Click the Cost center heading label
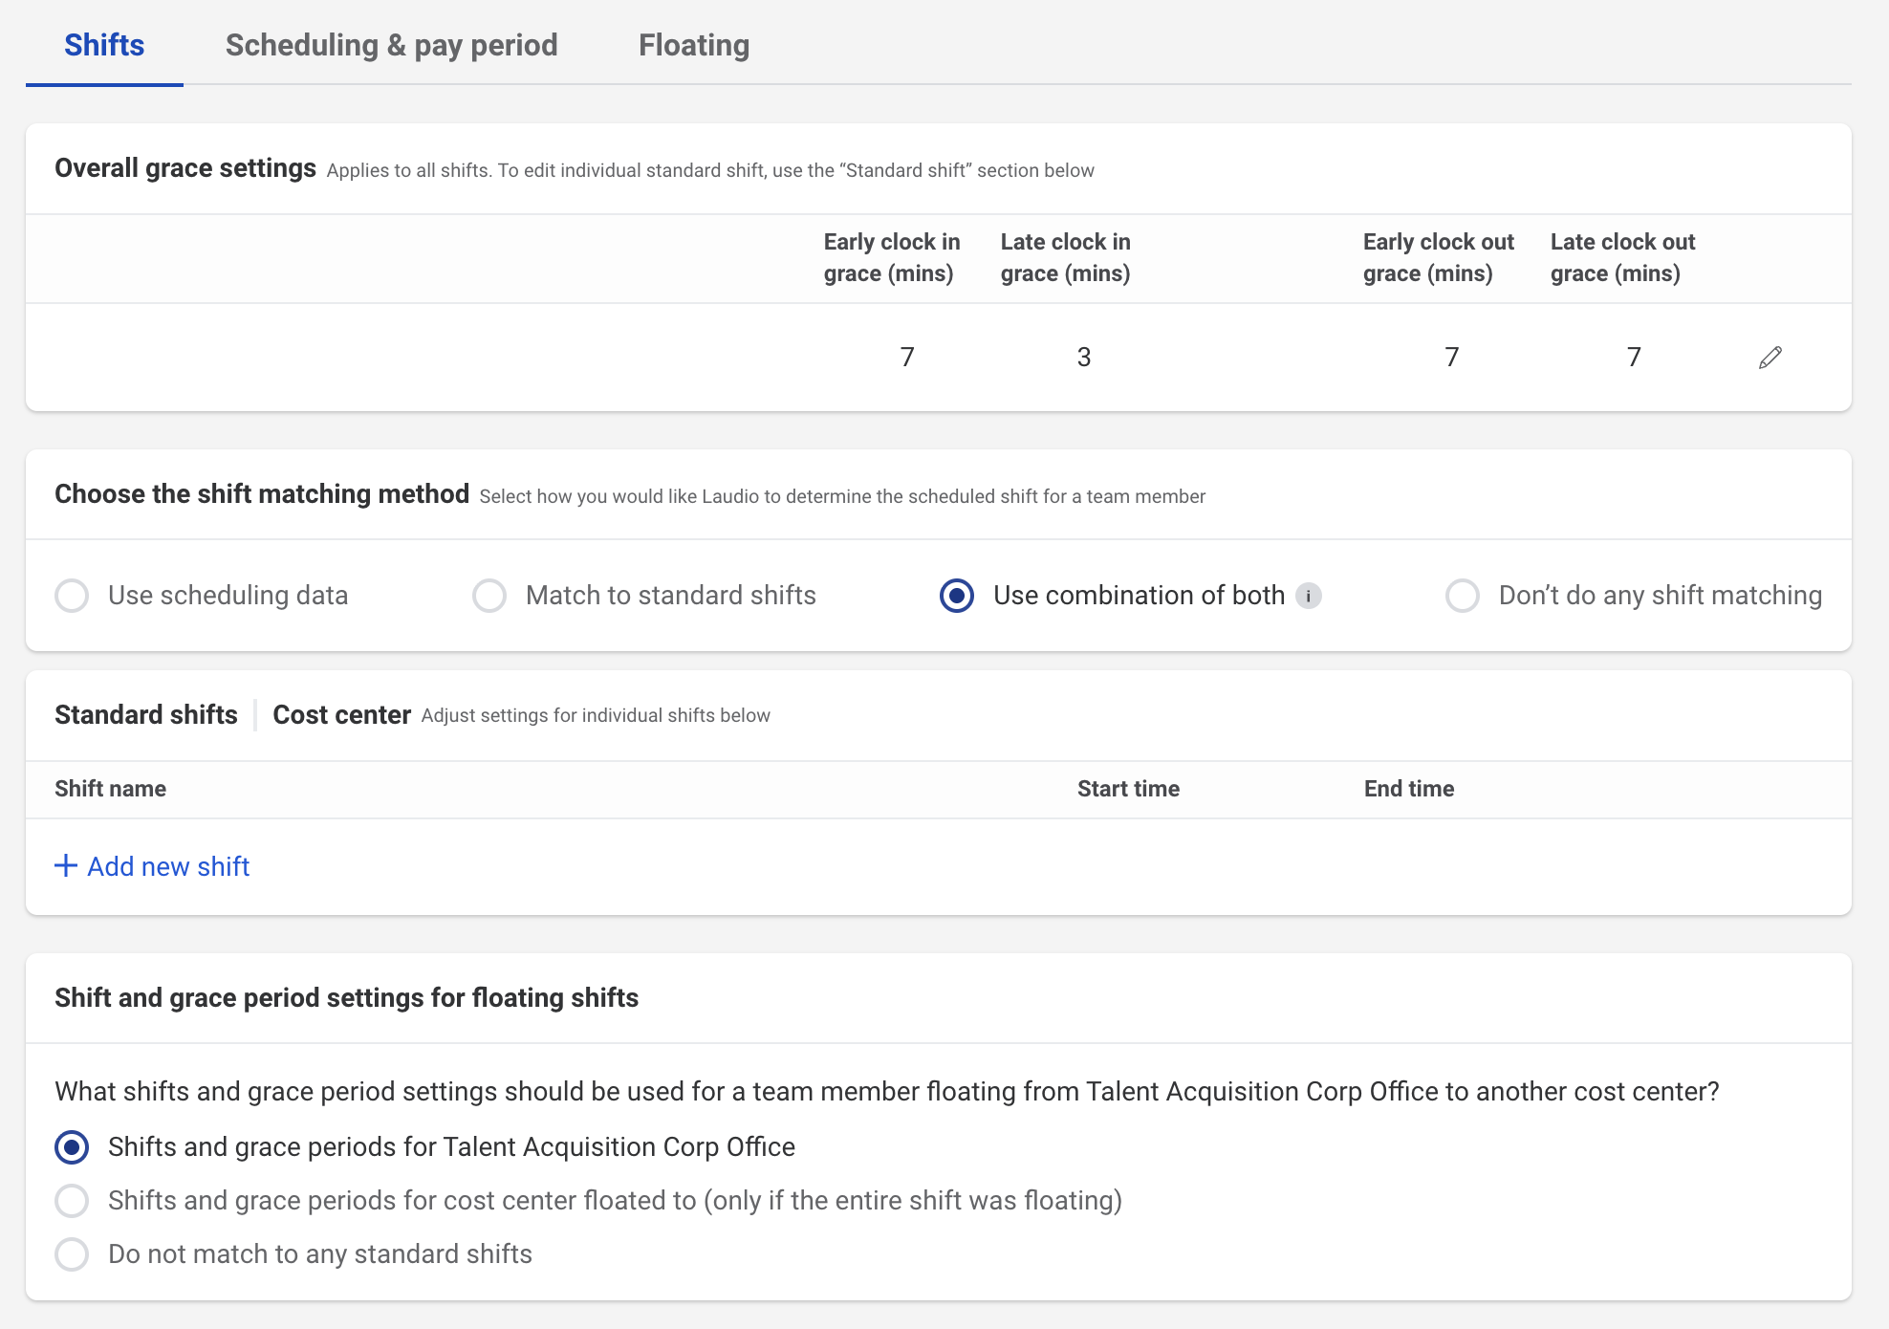 (x=341, y=715)
